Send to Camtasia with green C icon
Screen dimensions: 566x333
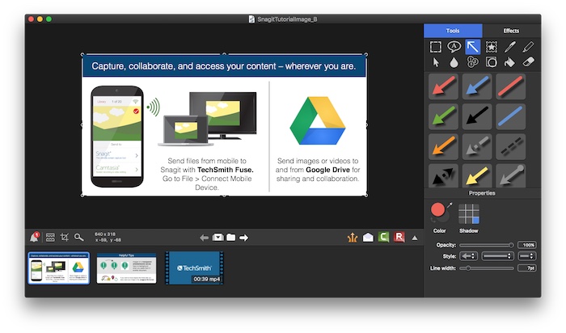[383, 237]
